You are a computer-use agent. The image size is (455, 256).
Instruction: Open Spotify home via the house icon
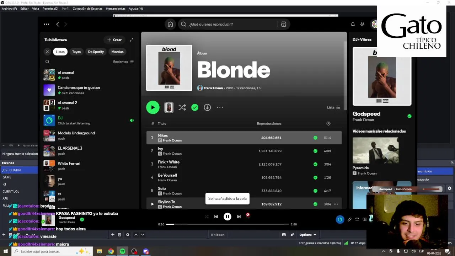coord(170,24)
